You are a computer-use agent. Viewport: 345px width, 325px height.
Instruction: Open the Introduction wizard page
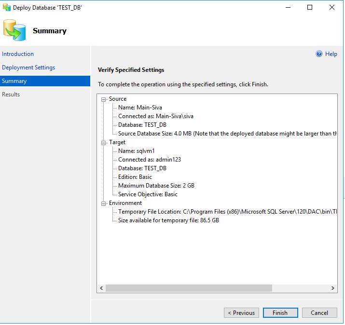(x=18, y=54)
